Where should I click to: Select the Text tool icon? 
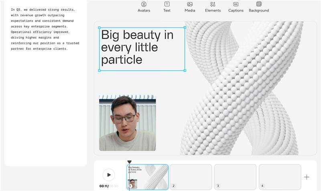tap(167, 4)
